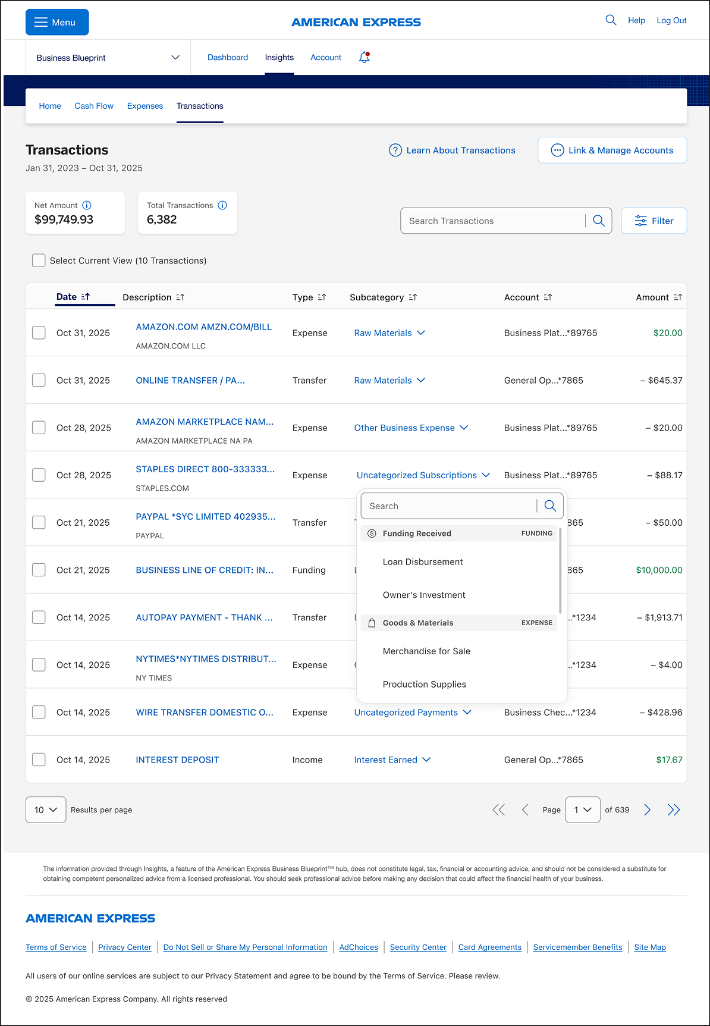Go to the Home tab
This screenshot has width=710, height=1026.
tap(50, 106)
